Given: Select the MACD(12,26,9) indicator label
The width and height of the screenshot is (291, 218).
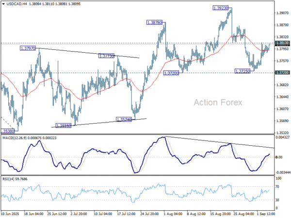Looking at the screenshot, I should (x=15, y=138).
